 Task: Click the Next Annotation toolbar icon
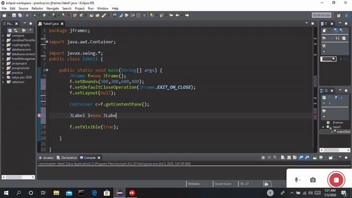tap(152, 15)
